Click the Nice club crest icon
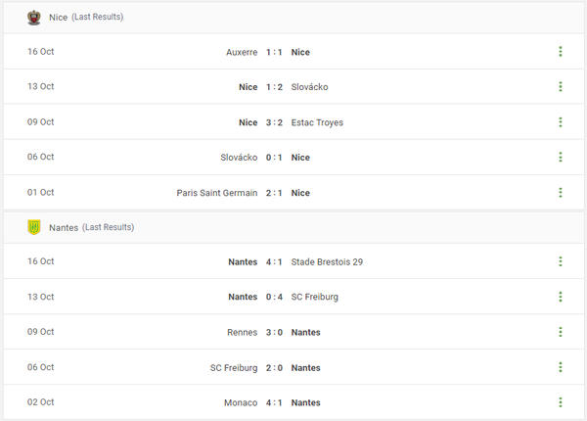587x421 pixels. coord(34,17)
